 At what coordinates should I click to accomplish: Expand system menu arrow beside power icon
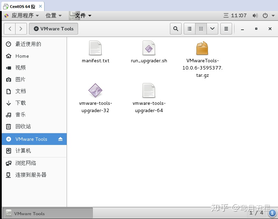(x=273, y=16)
